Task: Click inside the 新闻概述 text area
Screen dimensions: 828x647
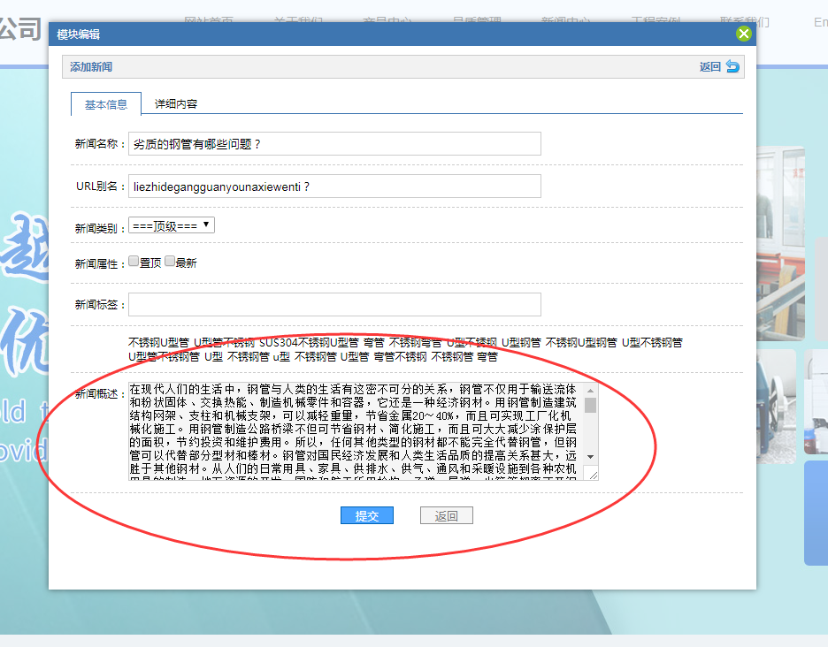Action: (354, 430)
